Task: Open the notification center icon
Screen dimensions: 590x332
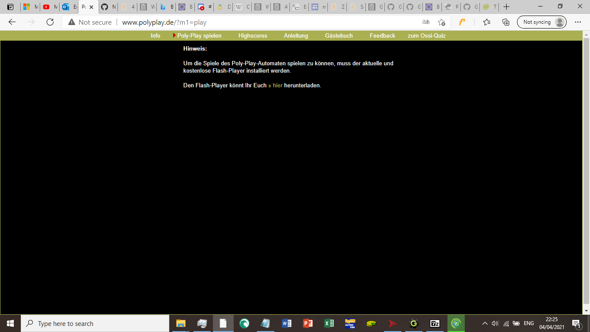Action: [x=577, y=323]
